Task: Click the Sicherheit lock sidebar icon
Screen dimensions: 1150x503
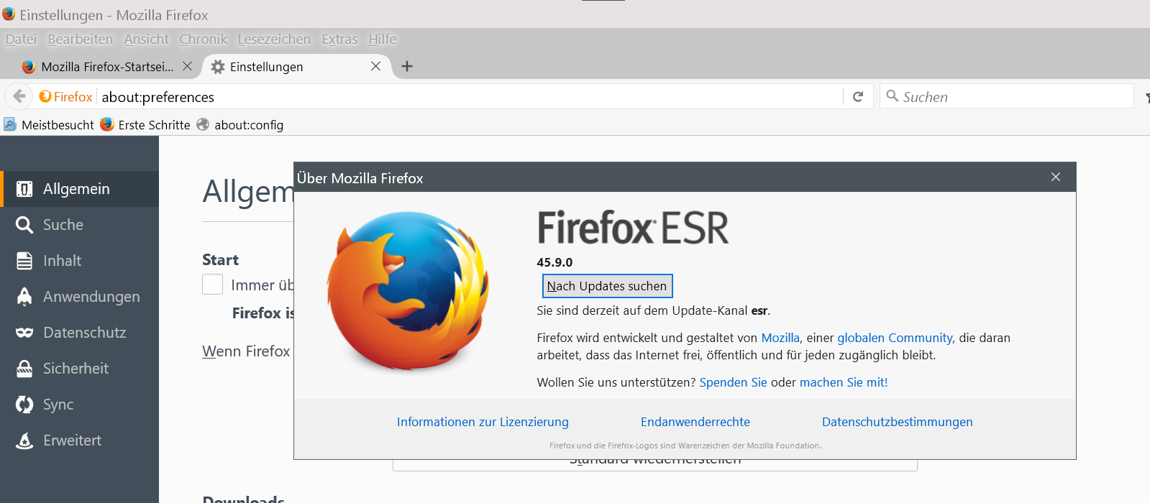Action: [24, 369]
